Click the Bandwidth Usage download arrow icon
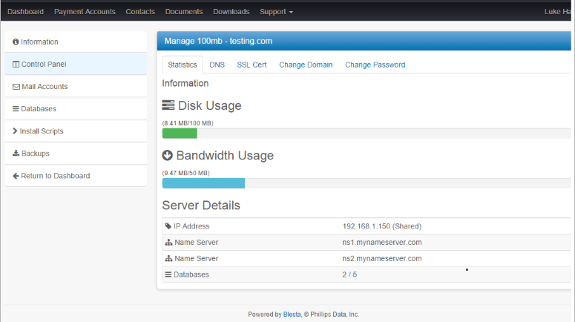575x322 pixels. point(168,156)
